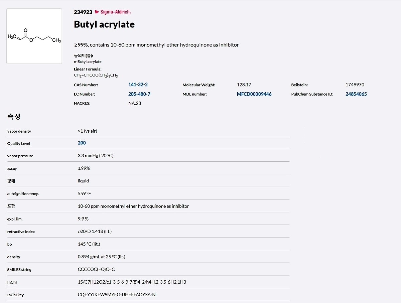The height and width of the screenshot is (303, 401).
Task: Select the SMILES string CCCCOC(=O)C=C
Action: click(x=96, y=269)
